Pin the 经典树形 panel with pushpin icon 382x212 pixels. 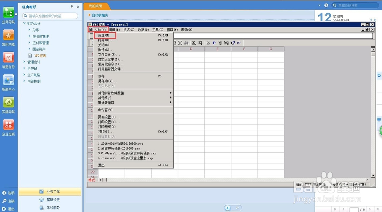coord(72,6)
